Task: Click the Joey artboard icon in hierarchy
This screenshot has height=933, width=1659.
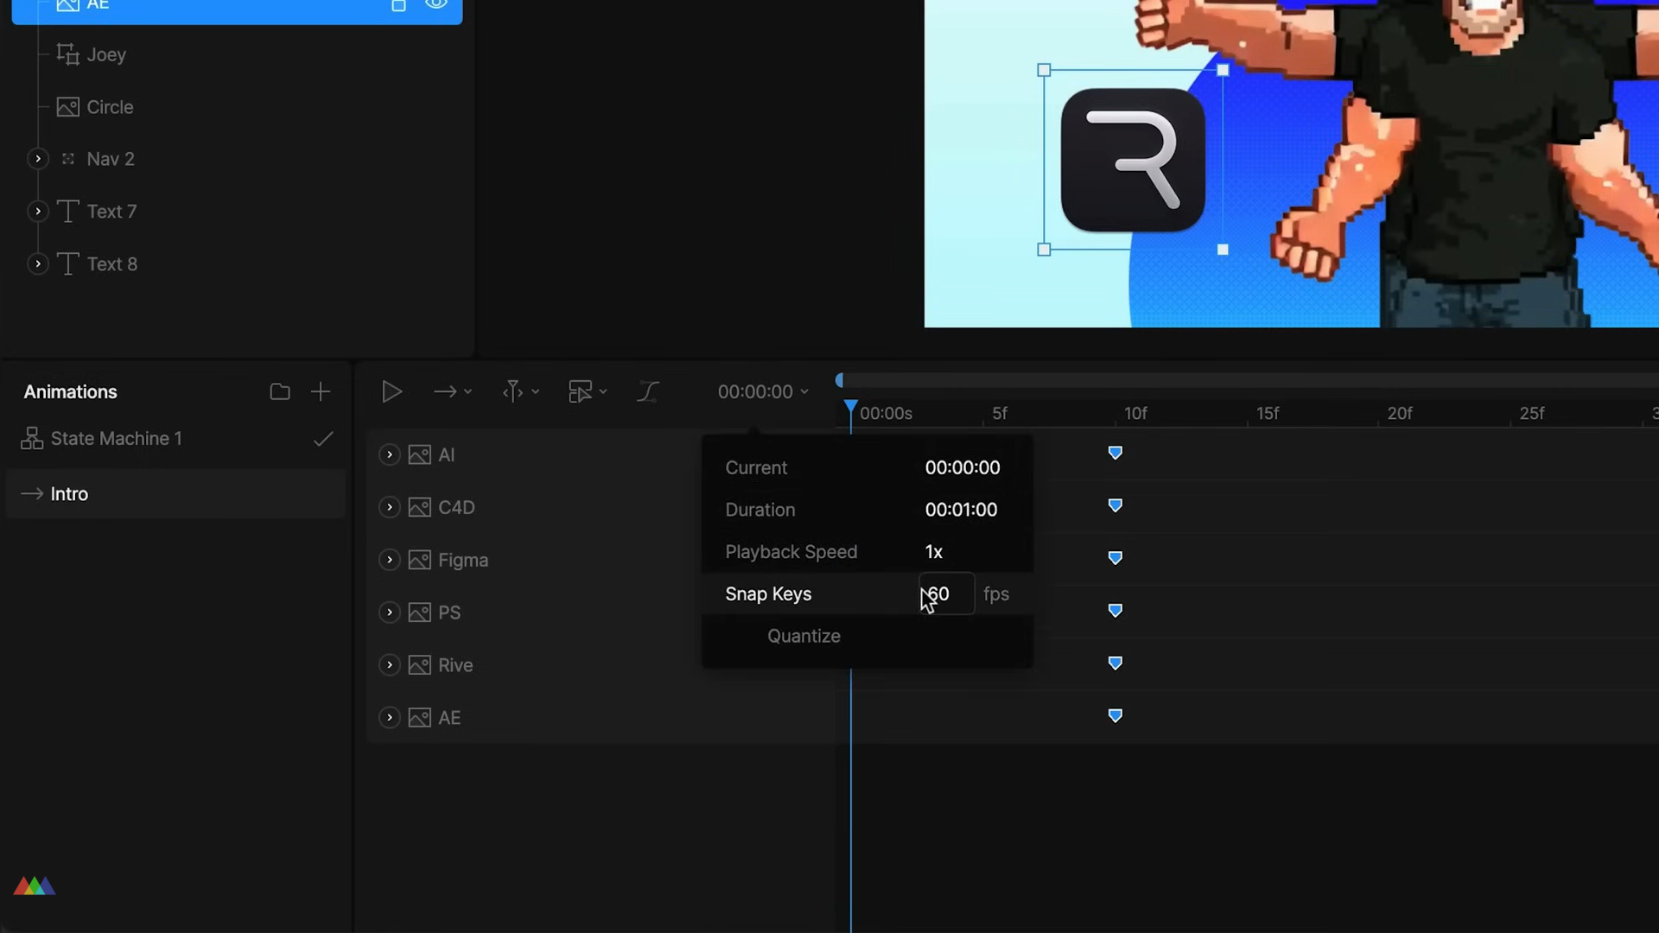Action: [67, 54]
